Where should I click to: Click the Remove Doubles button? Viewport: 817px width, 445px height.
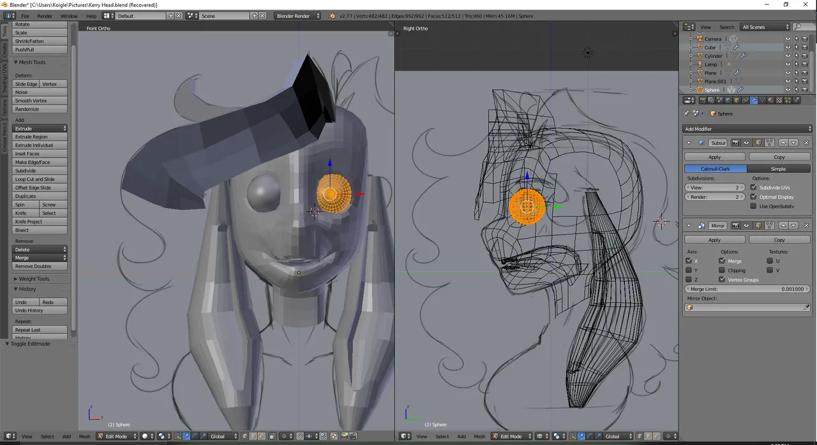40,266
